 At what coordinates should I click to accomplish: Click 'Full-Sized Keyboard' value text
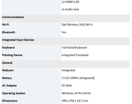pyautogui.click(x=74, y=47)
